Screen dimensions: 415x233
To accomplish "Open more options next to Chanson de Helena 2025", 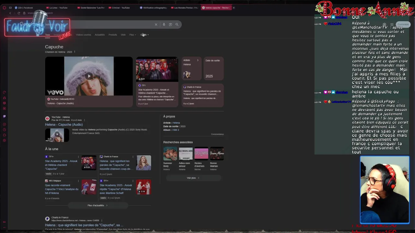I will pos(75,52).
